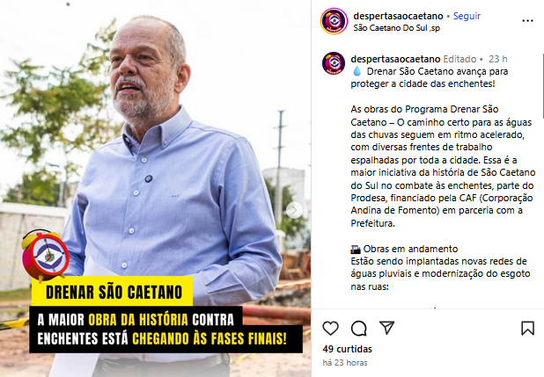Open the three-dot more options menu

click(x=527, y=21)
